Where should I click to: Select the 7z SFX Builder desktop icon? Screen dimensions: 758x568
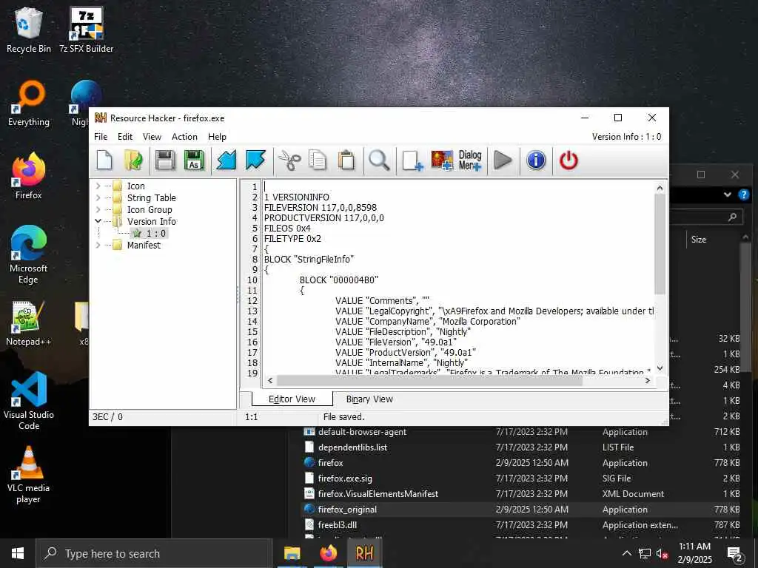[86, 30]
